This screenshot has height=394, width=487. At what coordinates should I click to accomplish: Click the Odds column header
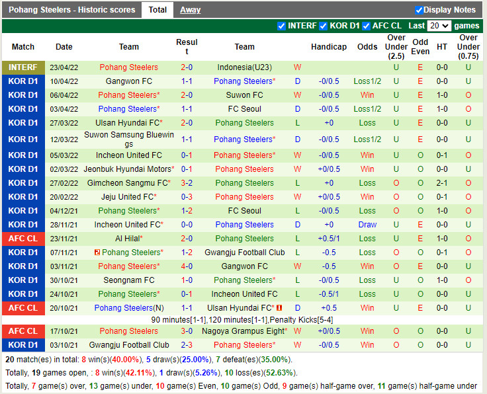[367, 47]
